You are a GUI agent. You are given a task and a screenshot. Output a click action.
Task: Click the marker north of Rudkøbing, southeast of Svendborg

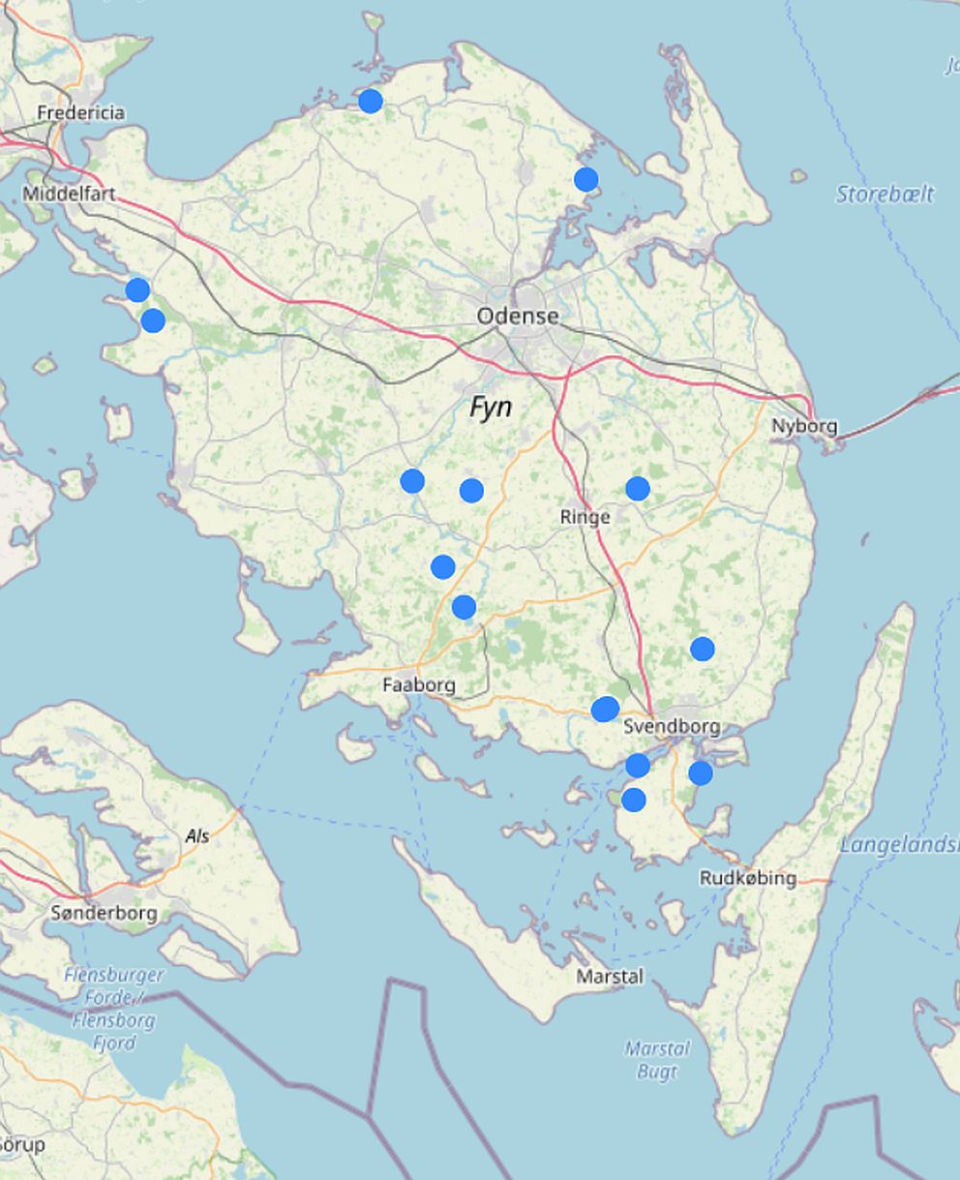[x=701, y=772]
